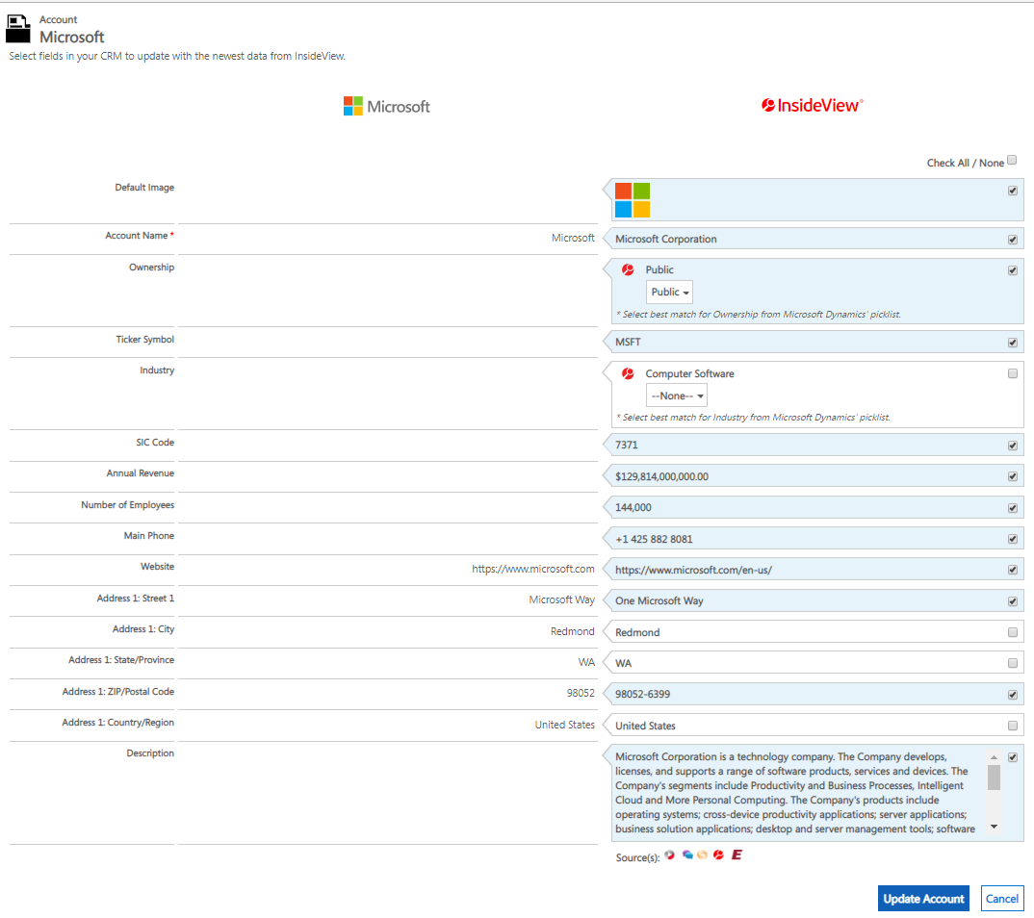Click the Microsoft logo in the left column header
Image resolution: width=1034 pixels, height=918 pixels.
pos(386,107)
